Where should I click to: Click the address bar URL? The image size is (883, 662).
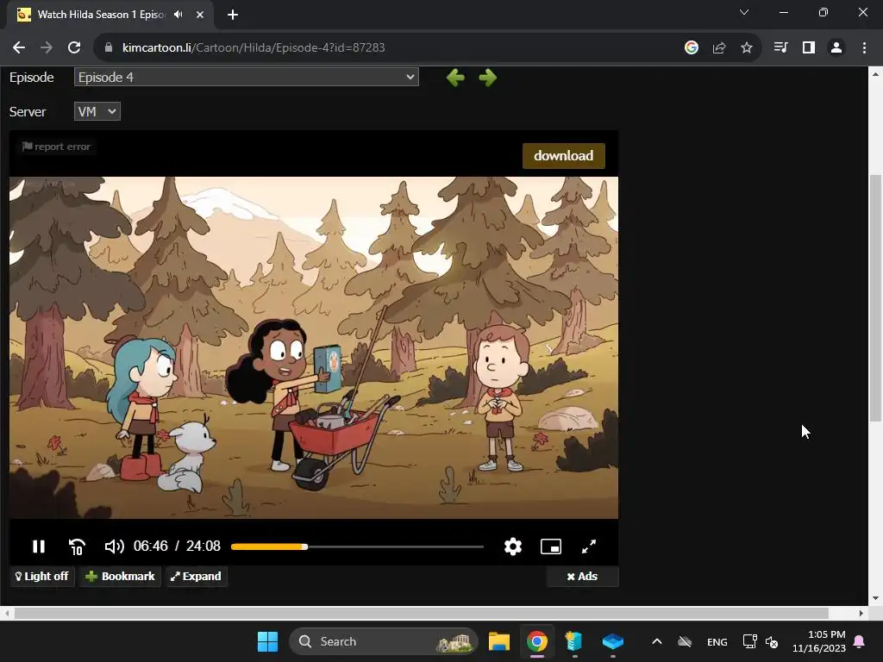254,48
